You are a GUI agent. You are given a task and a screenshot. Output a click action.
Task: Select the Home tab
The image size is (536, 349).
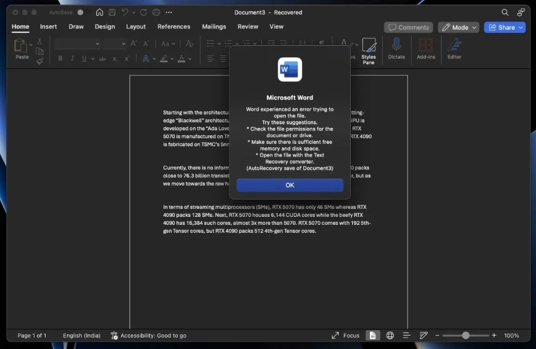20,27
